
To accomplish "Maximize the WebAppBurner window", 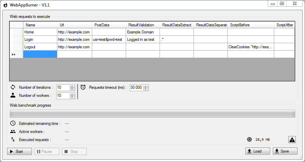I will coord(282,4).
